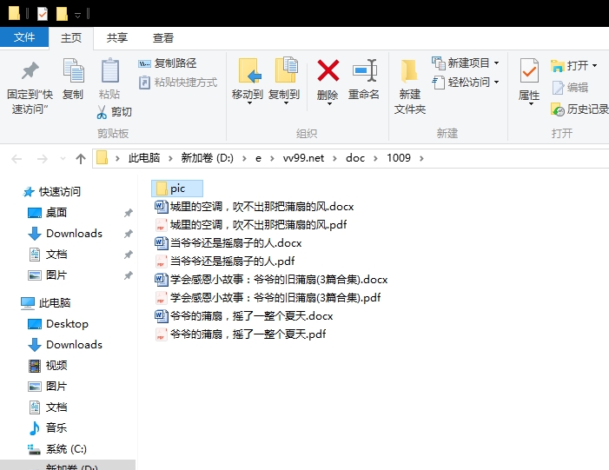The height and width of the screenshot is (470, 609).
Task: Click the folder icon in address bar
Action: [x=103, y=158]
